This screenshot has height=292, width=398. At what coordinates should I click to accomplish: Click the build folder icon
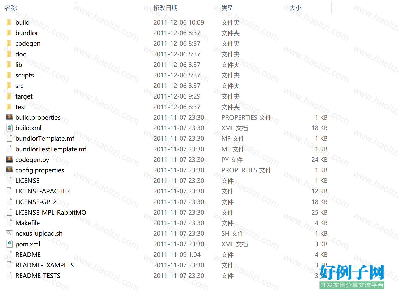(9, 22)
